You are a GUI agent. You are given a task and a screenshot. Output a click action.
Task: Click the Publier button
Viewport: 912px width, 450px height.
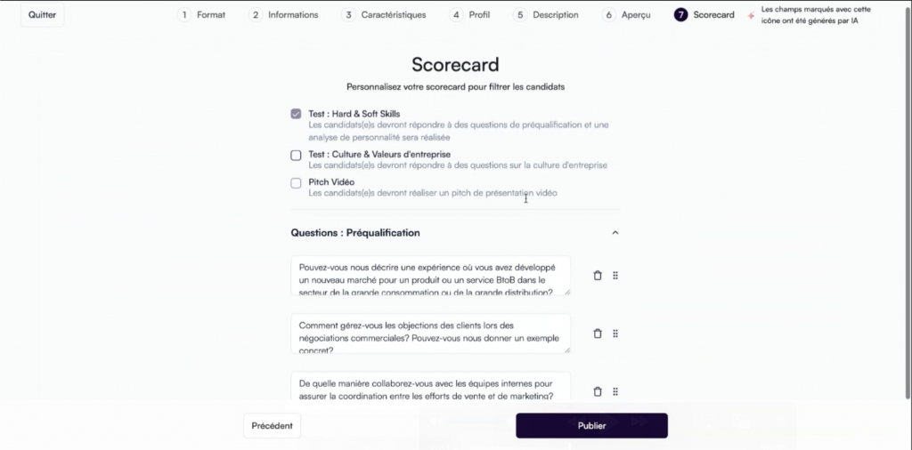point(591,426)
